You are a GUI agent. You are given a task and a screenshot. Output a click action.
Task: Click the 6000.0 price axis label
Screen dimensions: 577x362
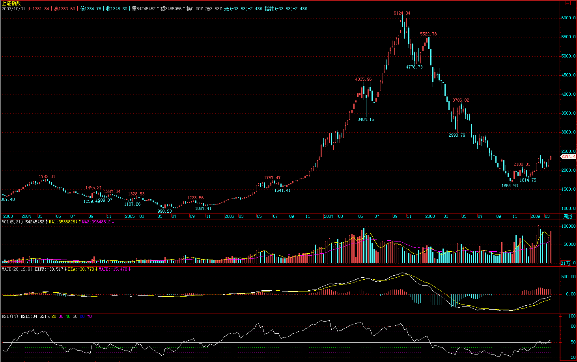point(568,18)
